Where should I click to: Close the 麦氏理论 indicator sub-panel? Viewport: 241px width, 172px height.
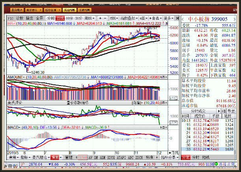click(166, 103)
